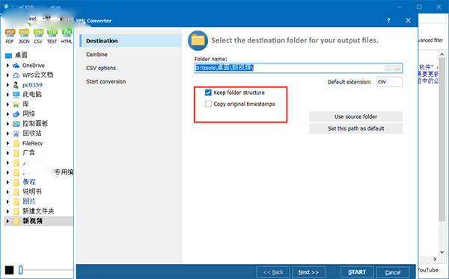
Task: Open the folder name history dropdown
Action: click(x=389, y=69)
